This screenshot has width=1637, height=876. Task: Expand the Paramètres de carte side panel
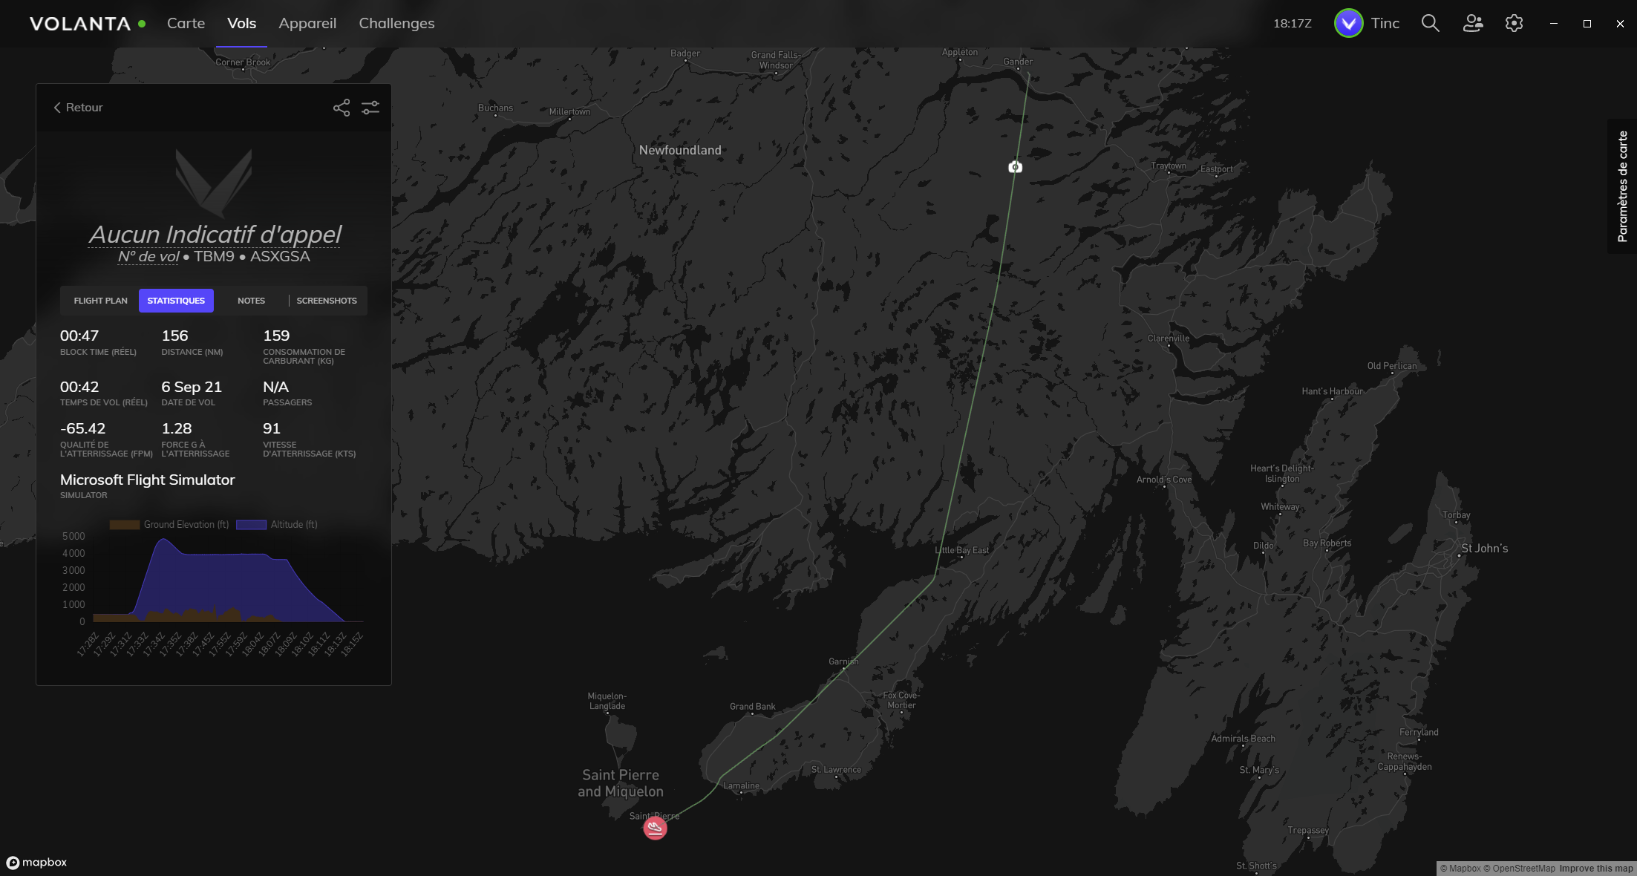coord(1623,186)
